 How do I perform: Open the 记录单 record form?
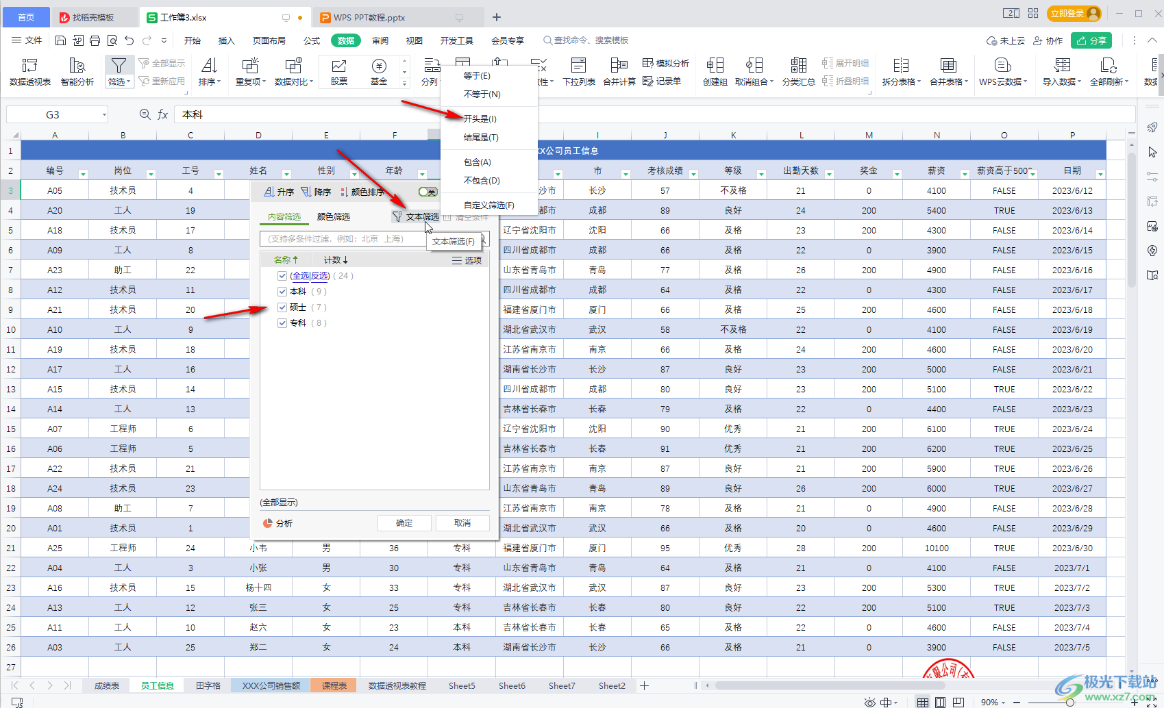[x=662, y=81]
